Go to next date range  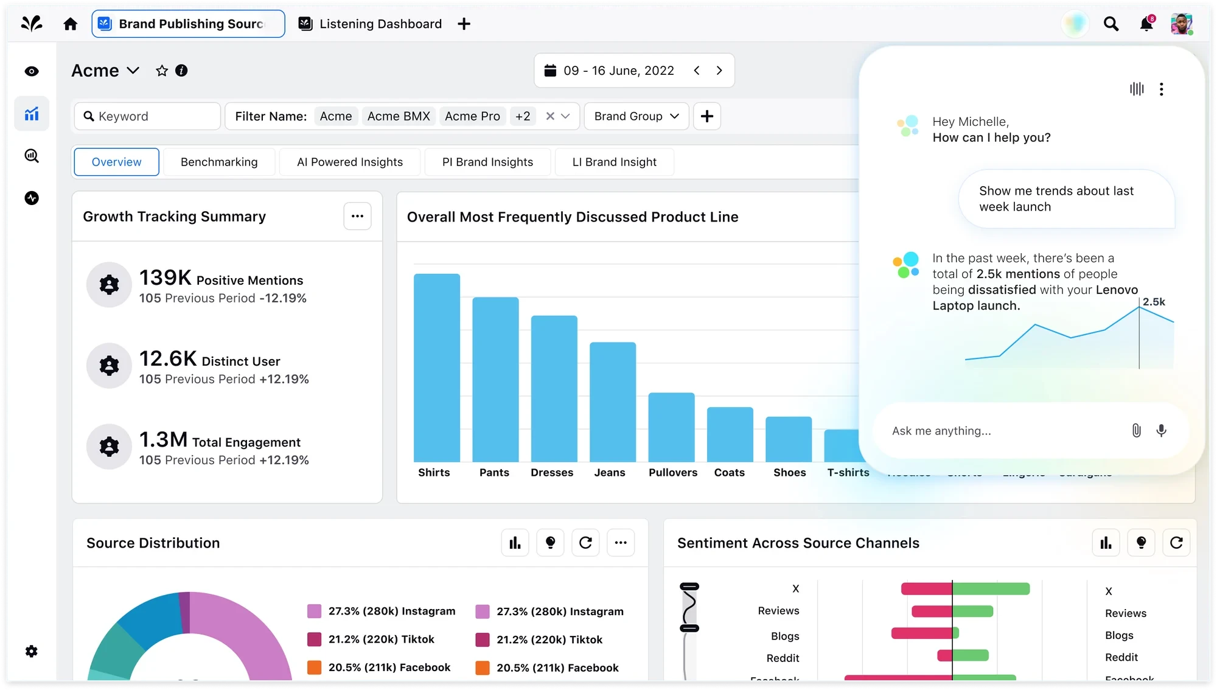[719, 71]
